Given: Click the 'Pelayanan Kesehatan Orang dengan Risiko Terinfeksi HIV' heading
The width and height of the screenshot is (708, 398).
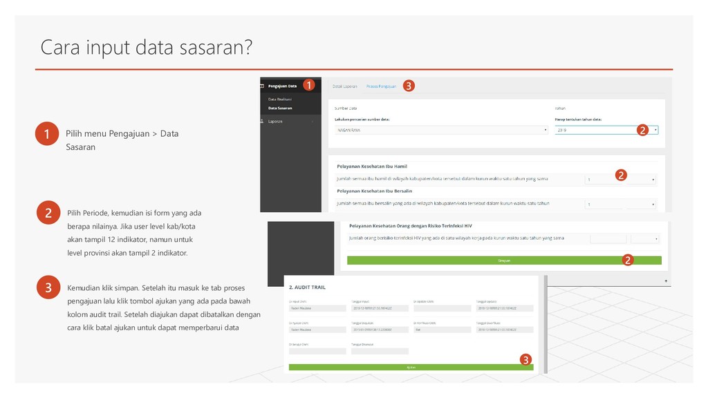Looking at the screenshot, I should pyautogui.click(x=411, y=226).
